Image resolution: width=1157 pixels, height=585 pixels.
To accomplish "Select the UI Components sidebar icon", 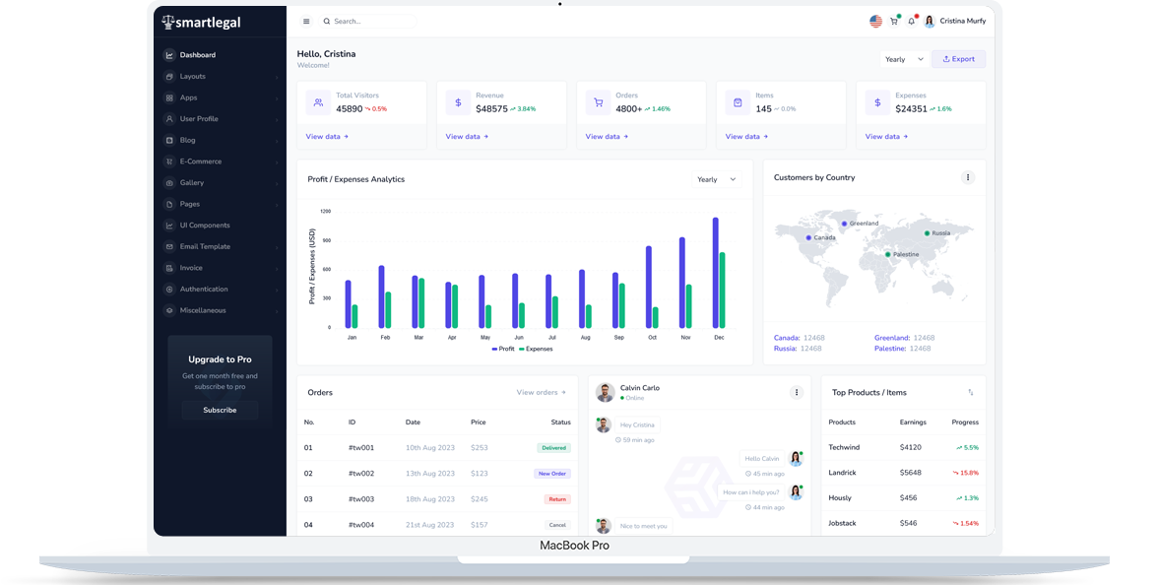I will pos(167,225).
